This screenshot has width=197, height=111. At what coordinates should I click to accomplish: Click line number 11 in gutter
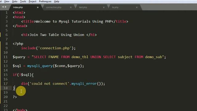coord(6,57)
